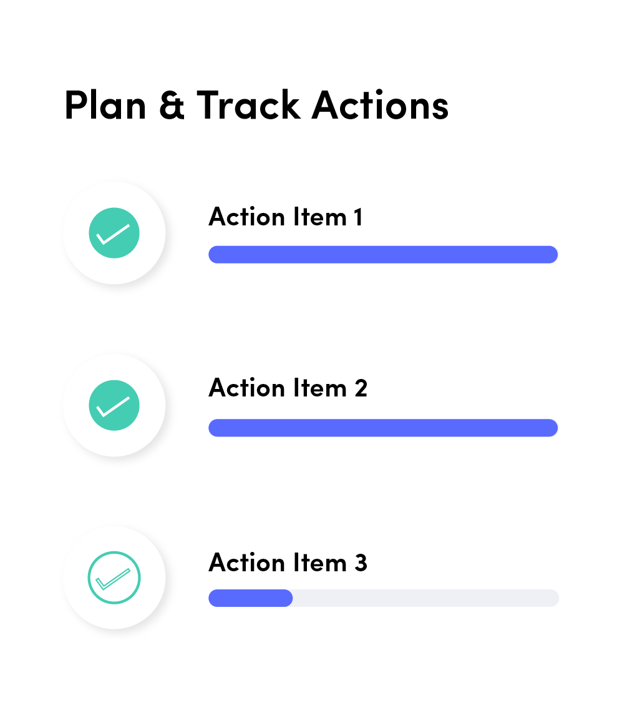Screen dimensions: 622x713
Task: Click the full progress bar under Action Item 1
Action: [382, 255]
